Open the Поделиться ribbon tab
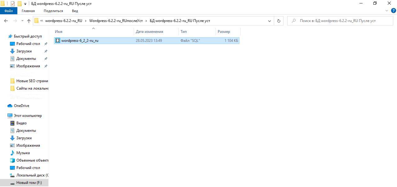Viewport: 397px width, 187px height. coord(53,11)
